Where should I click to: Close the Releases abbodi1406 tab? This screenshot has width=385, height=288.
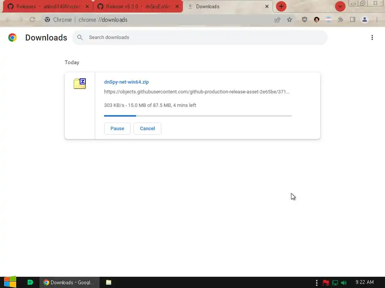coord(87,7)
